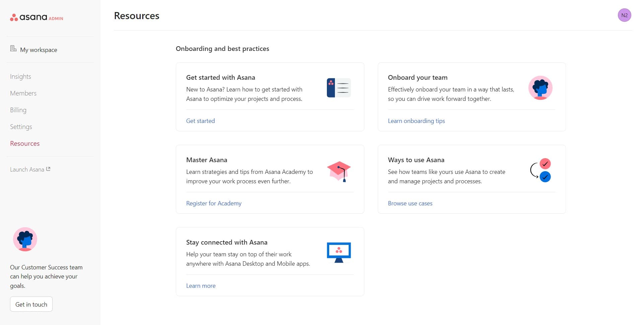This screenshot has height=325, width=643.
Task: Click the checkmarks illustration on Ways to use Asana
Action: 541,170
